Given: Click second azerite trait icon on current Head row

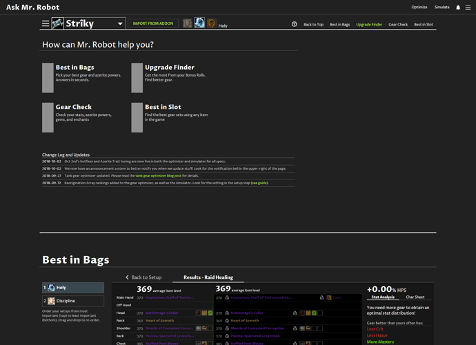Looking at the screenshot, I should click(204, 313).
